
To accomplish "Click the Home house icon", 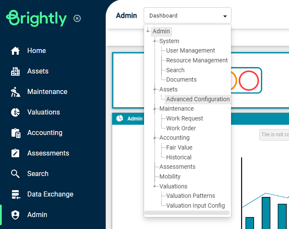I will (15, 51).
